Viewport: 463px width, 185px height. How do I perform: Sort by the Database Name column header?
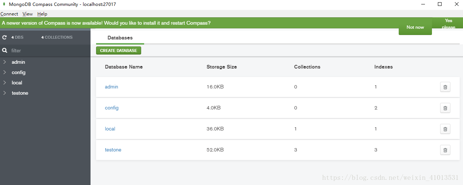pos(124,67)
